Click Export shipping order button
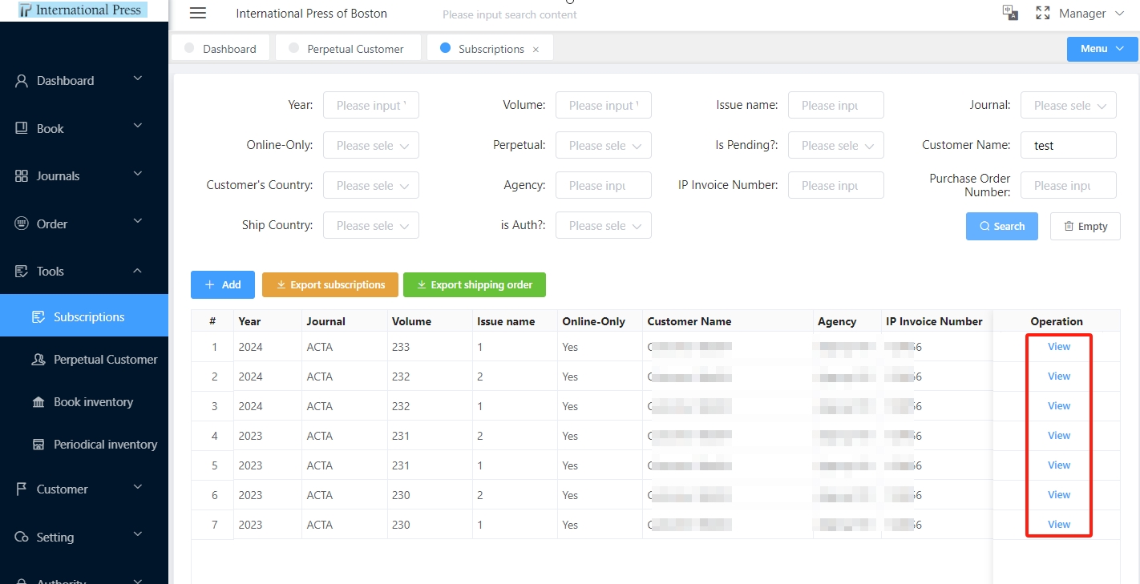Viewport: 1140px width, 584px height. (x=474, y=284)
